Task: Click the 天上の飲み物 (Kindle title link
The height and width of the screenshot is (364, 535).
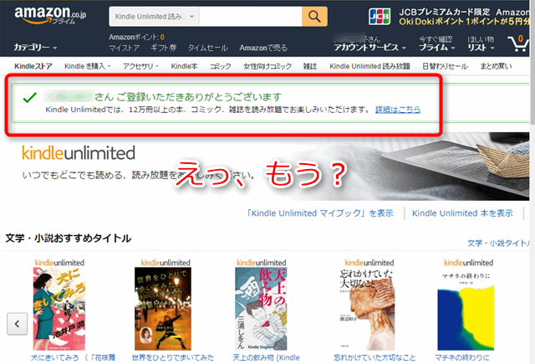Action: pos(266,357)
